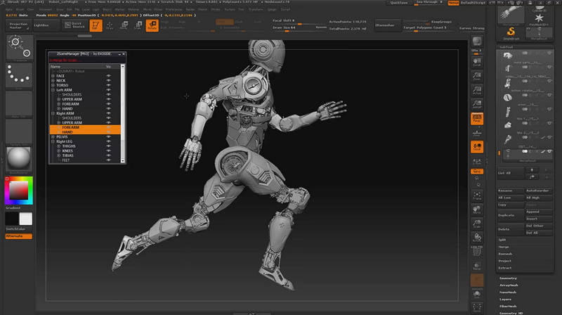Screen dimensions: 562x315
Task: Toggle visibility eye for FACE
Action: pyautogui.click(x=109, y=75)
